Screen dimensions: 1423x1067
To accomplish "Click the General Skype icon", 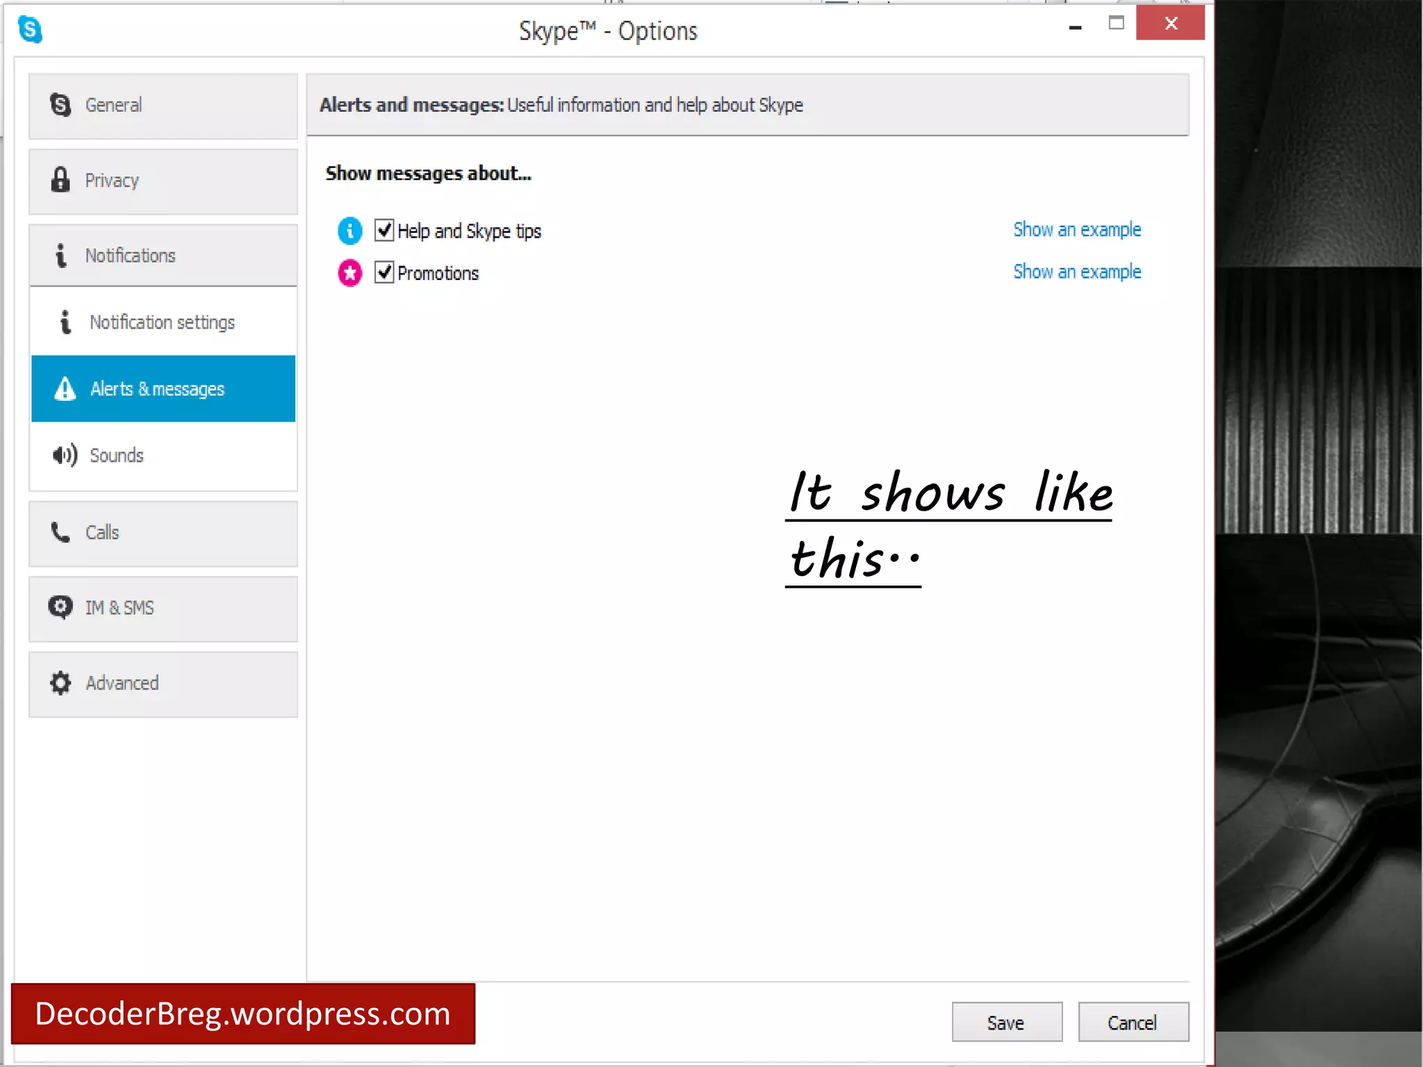I will pyautogui.click(x=60, y=105).
